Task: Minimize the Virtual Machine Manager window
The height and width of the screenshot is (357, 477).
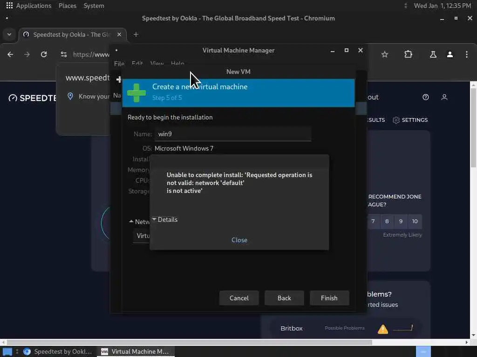Action: coord(333,51)
